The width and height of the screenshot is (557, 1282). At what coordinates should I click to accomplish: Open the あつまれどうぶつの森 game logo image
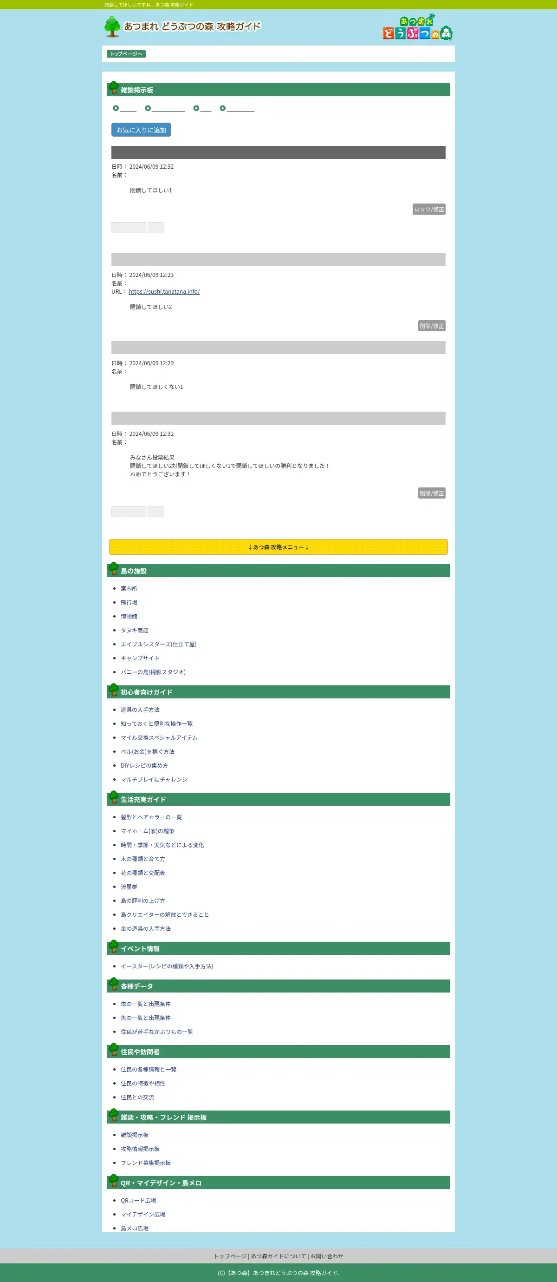click(417, 27)
